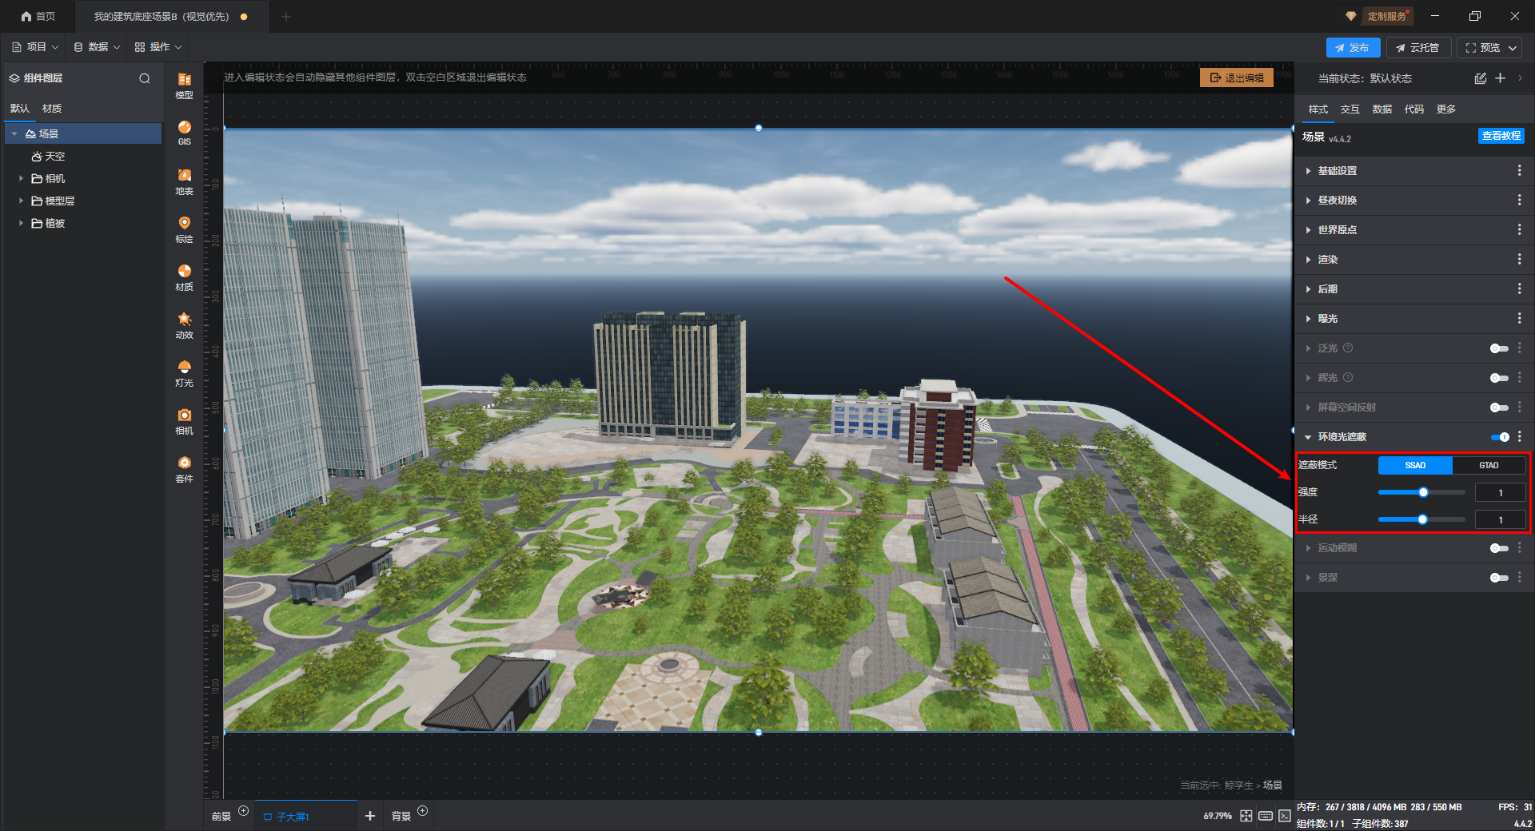Enable the 辉光 (Glow) toggle
The height and width of the screenshot is (831, 1535).
point(1499,378)
